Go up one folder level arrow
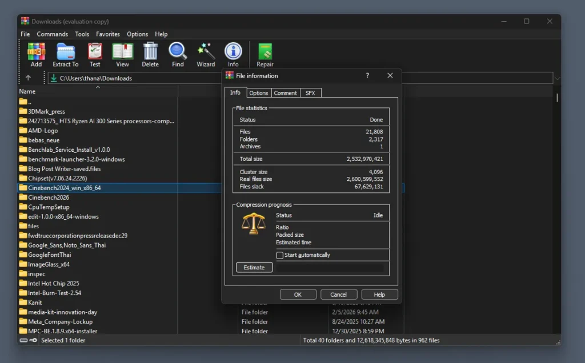Viewport: 585px width, 363px height. pos(28,78)
